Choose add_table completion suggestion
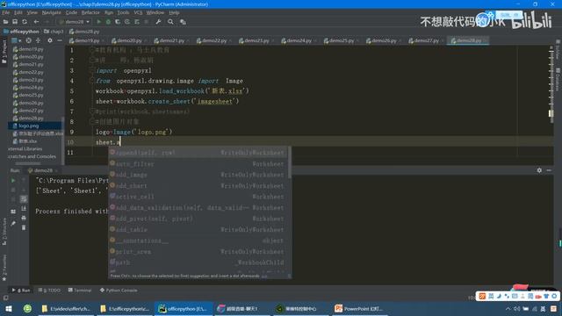This screenshot has width=562, height=316. click(x=198, y=230)
